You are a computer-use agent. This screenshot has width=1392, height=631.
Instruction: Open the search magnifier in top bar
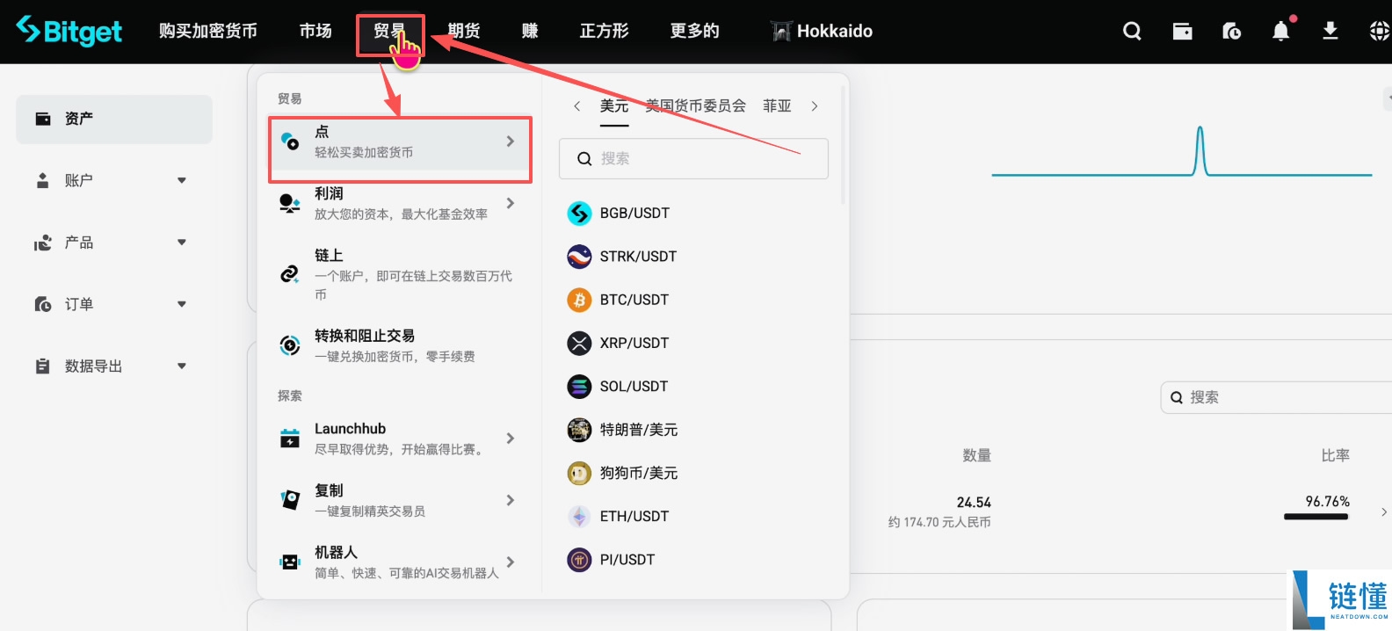click(1132, 31)
